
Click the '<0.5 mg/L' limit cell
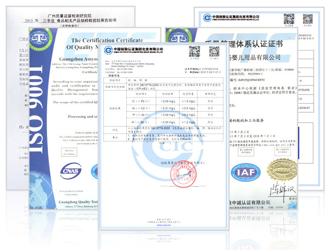point(189,108)
